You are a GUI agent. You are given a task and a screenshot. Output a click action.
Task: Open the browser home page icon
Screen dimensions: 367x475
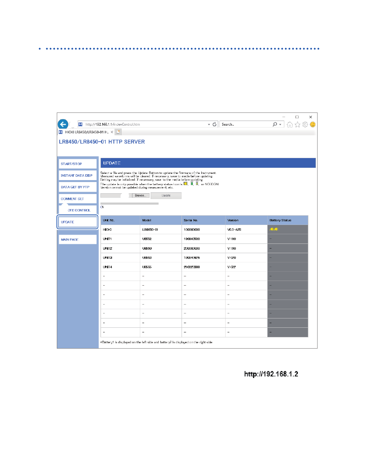click(x=290, y=124)
